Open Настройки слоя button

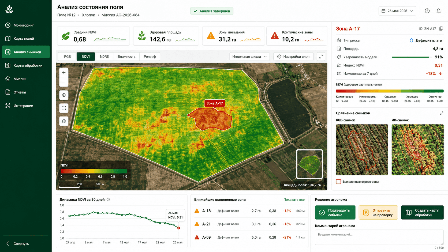(293, 57)
